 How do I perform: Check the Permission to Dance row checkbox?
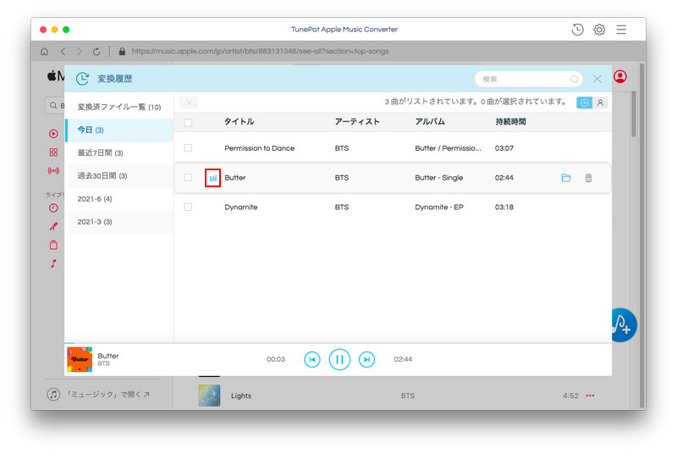click(x=188, y=147)
